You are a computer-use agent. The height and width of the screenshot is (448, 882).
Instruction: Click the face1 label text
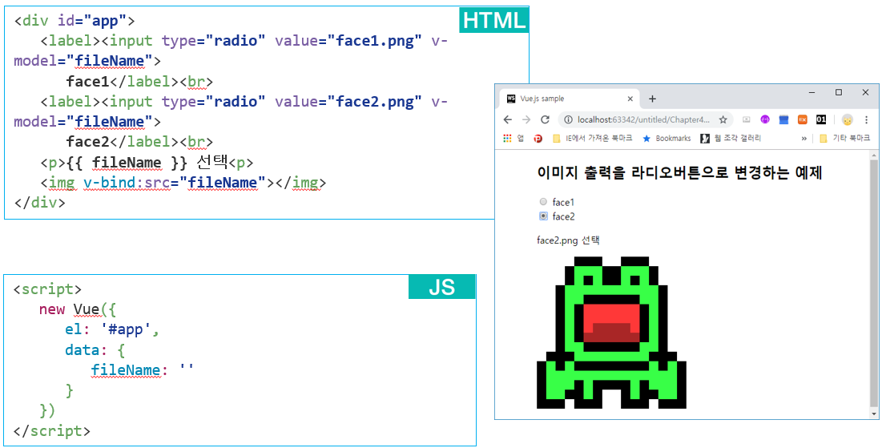click(x=563, y=202)
